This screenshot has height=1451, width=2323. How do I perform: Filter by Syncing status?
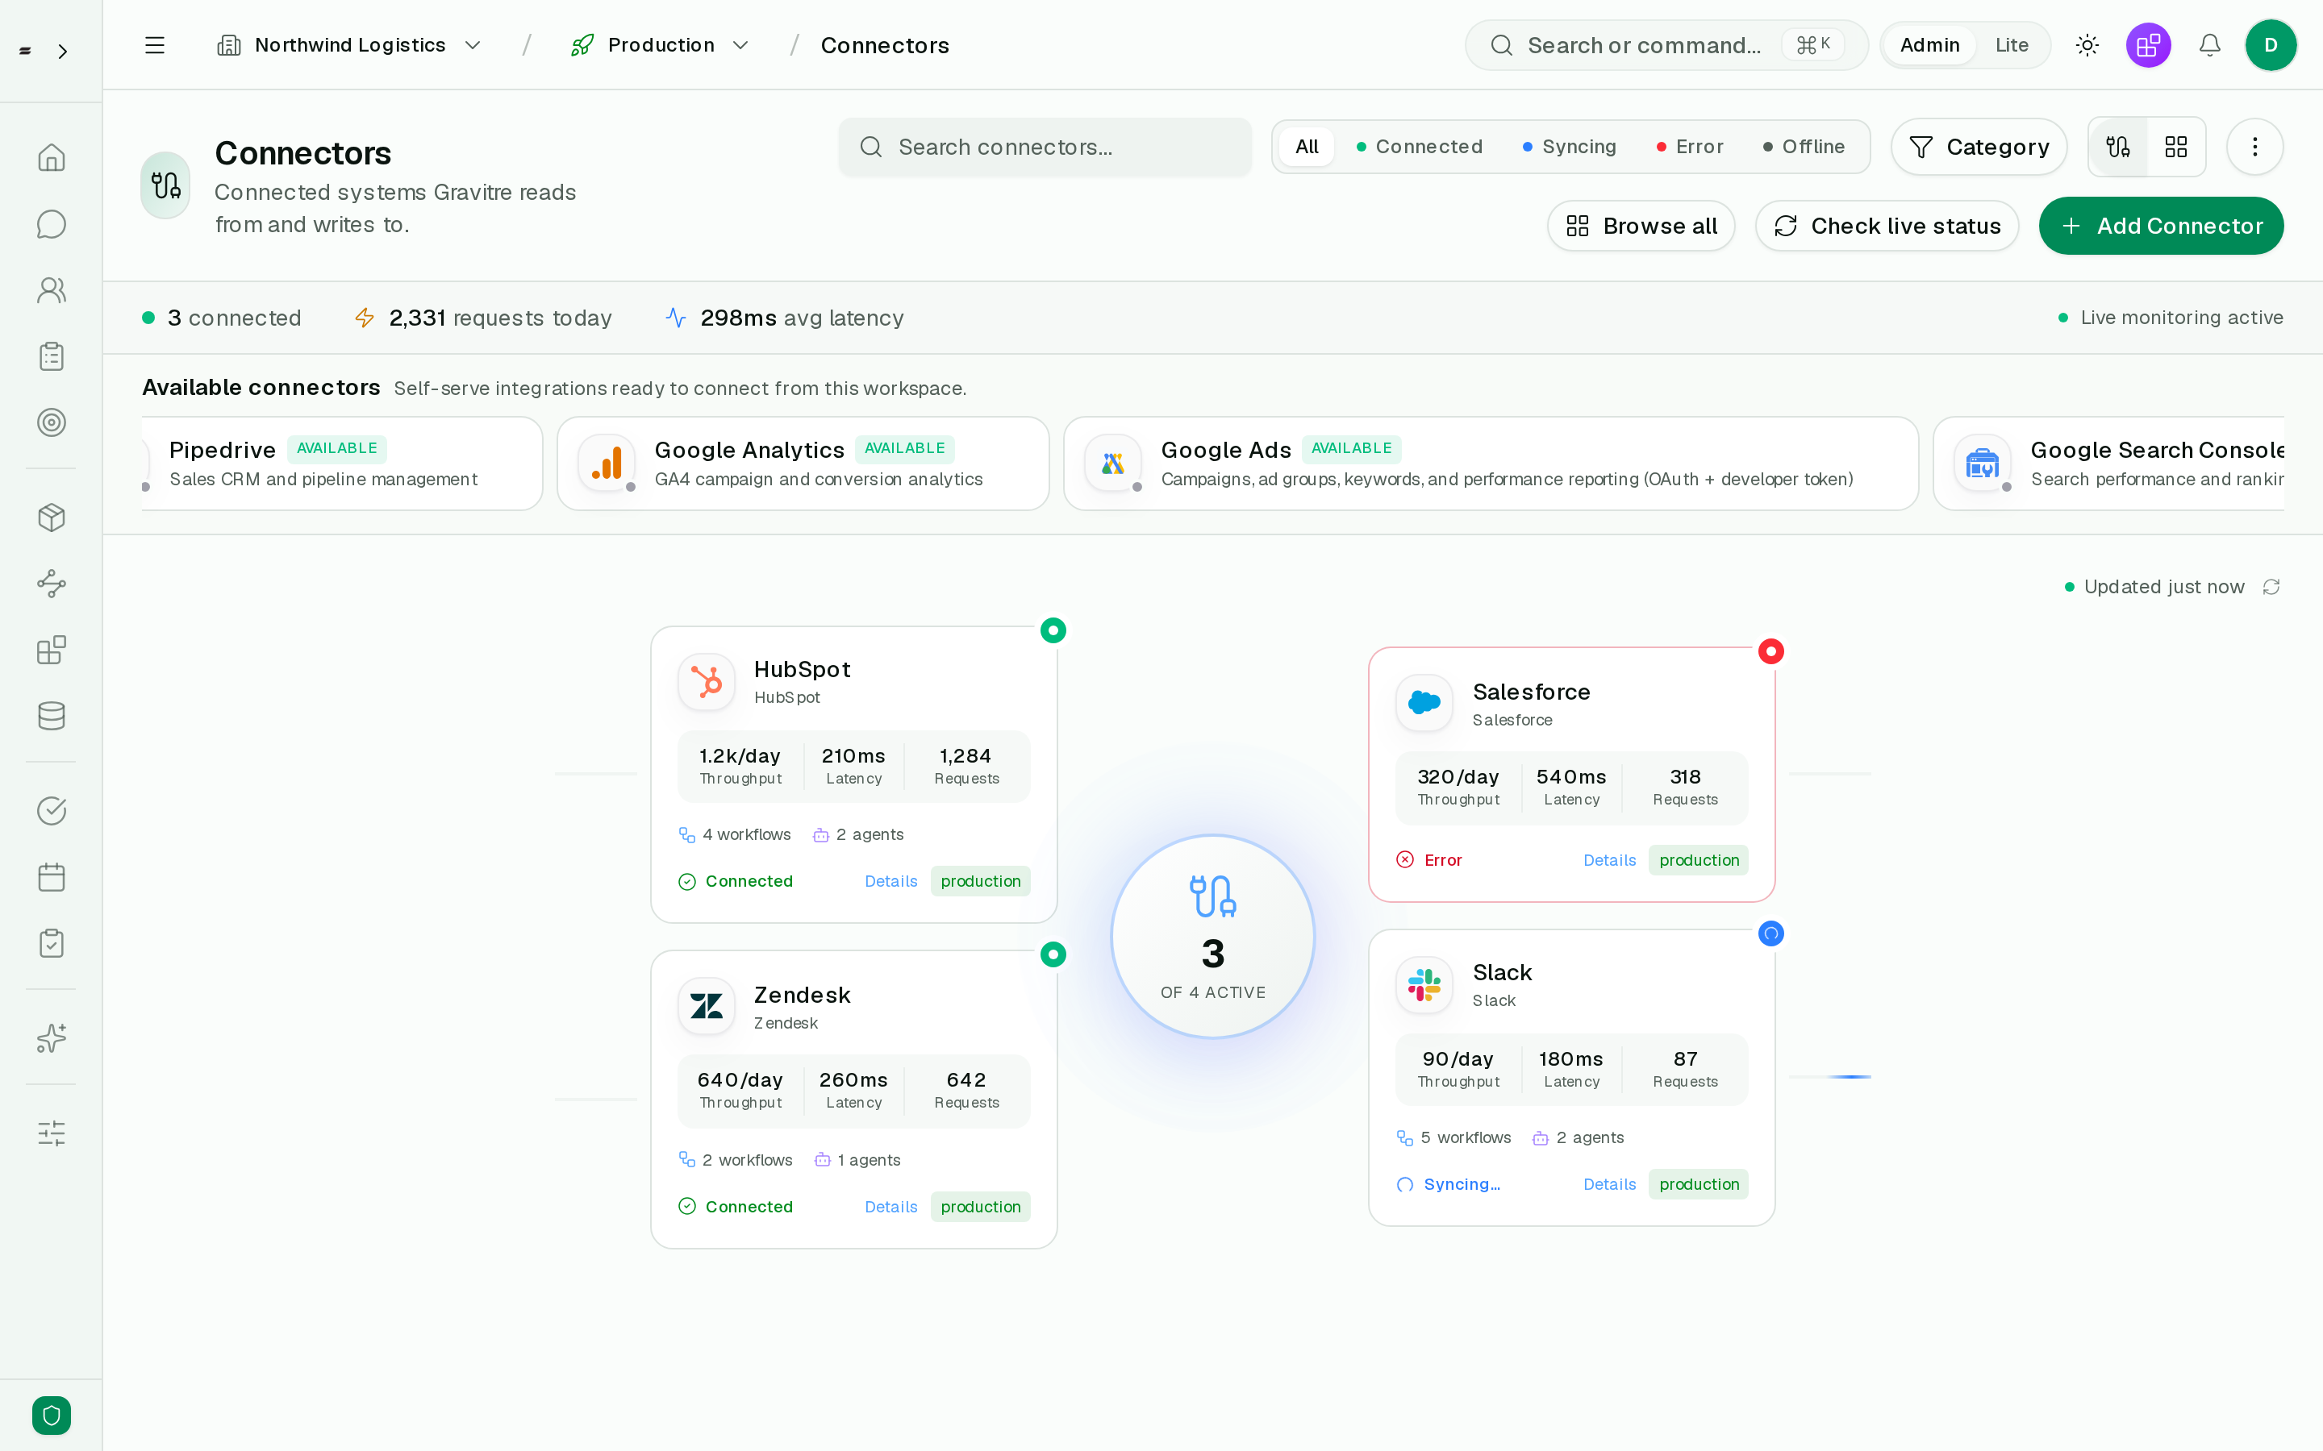(x=1569, y=147)
